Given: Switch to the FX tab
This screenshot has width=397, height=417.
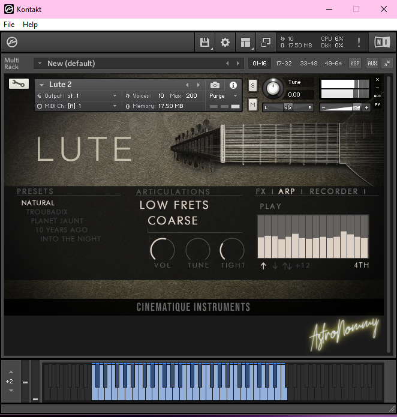Looking at the screenshot, I should (x=261, y=191).
